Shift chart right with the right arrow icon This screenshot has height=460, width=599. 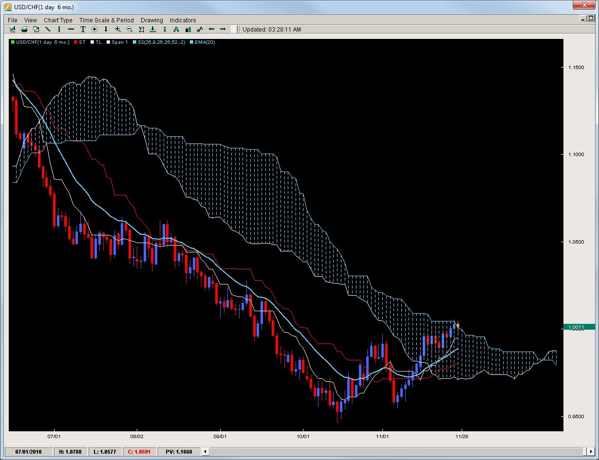223,29
